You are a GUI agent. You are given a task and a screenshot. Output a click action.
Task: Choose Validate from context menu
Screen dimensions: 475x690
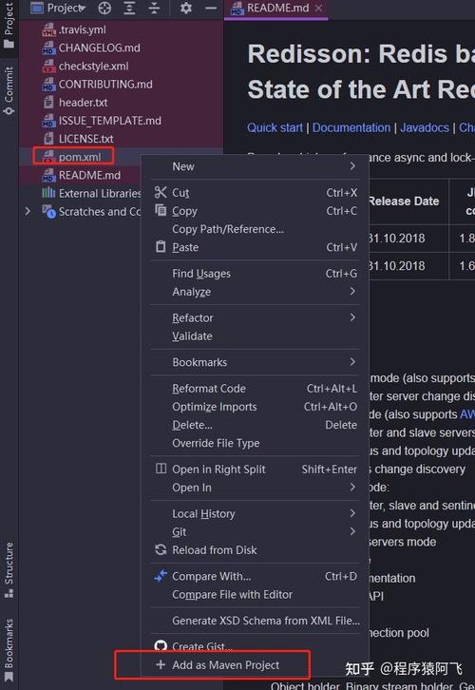tap(256, 336)
